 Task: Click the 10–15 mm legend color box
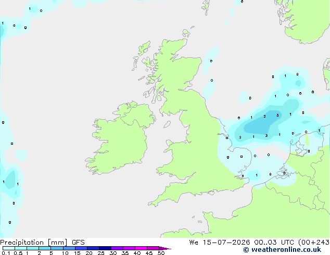pos(69,248)
